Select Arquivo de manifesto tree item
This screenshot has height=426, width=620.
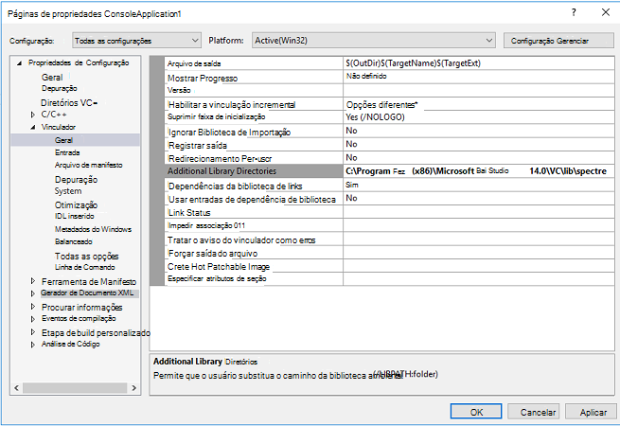[89, 165]
